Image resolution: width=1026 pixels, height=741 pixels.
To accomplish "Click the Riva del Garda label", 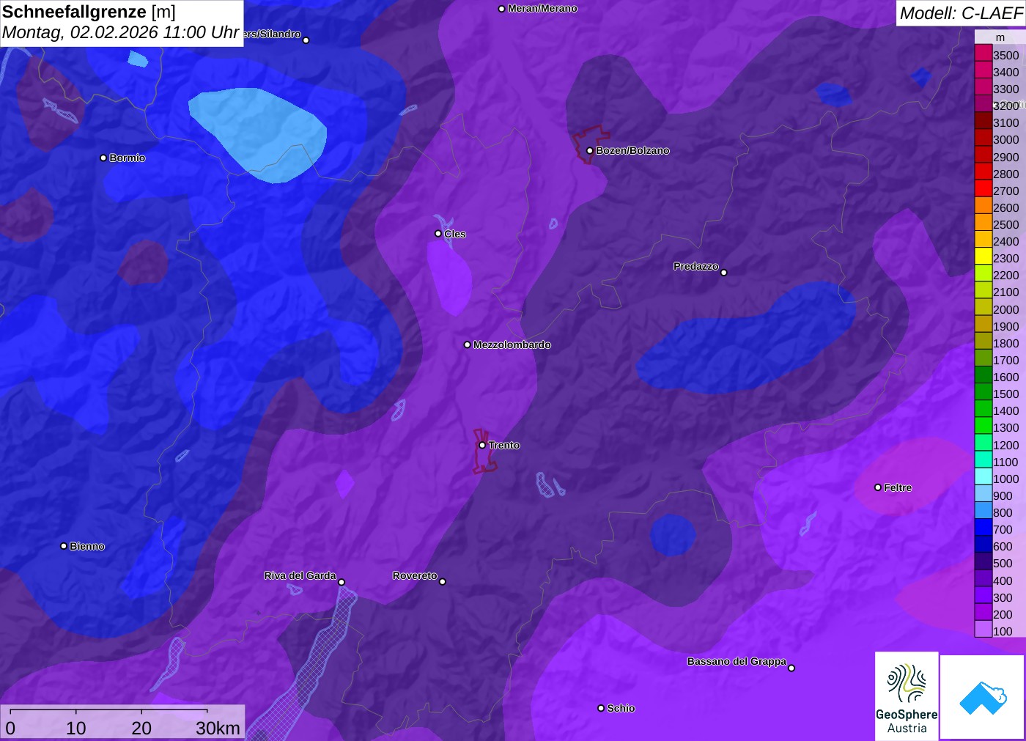I will [300, 575].
